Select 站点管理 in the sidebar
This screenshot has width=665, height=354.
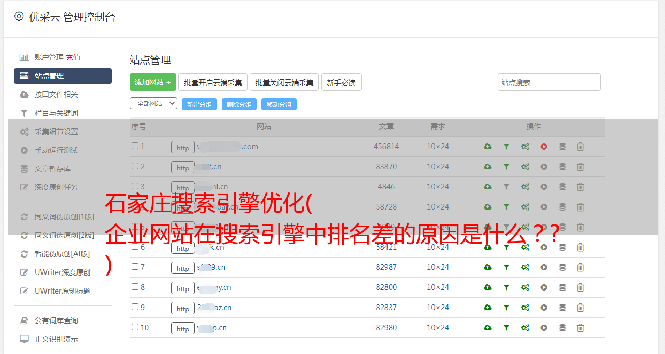click(x=63, y=76)
